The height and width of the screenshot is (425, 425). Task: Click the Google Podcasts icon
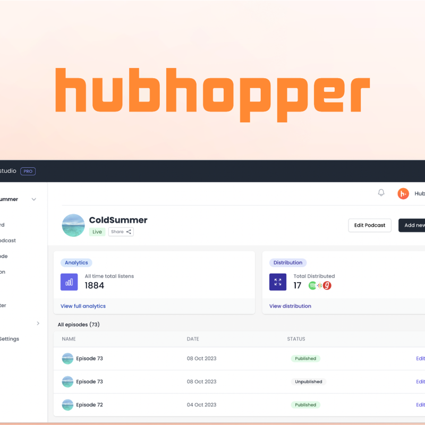319,285
